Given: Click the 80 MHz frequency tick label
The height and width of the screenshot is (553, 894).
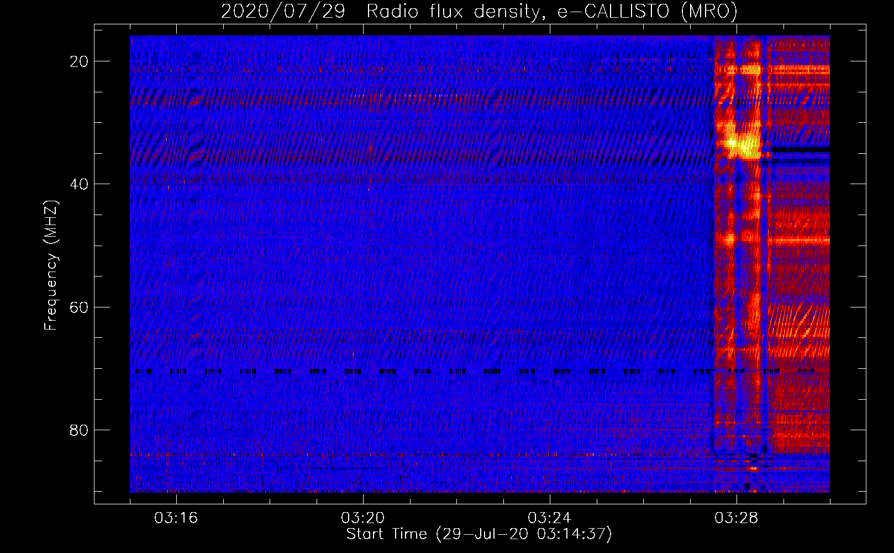Looking at the screenshot, I should pos(79,430).
